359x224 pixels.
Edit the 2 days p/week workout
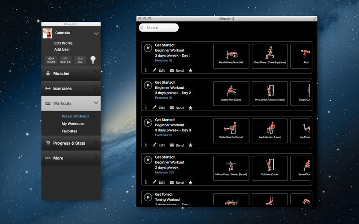pyautogui.click(x=159, y=182)
